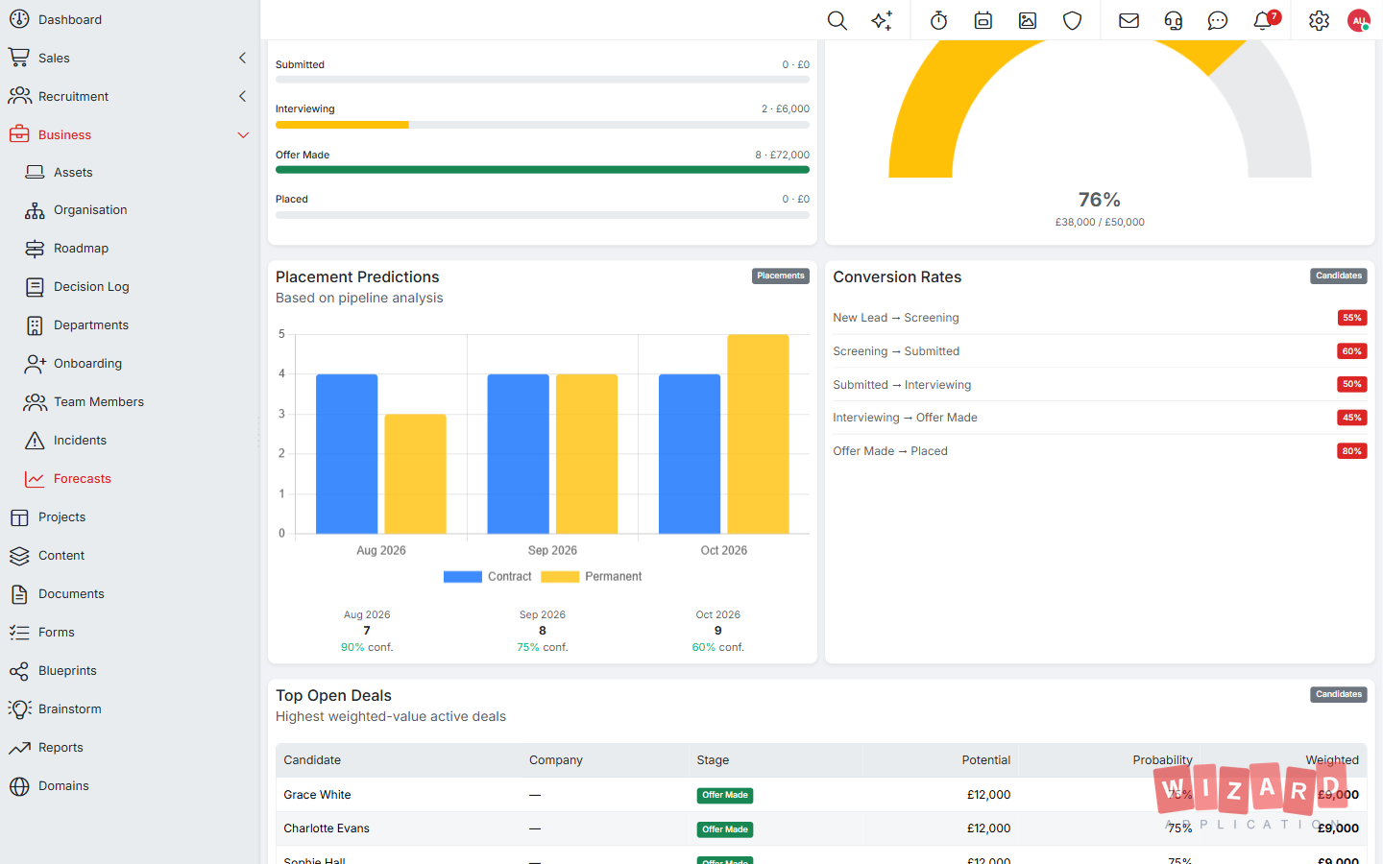Toggle Contract series in chart legend
Viewport: 1383px width, 864px height.
(x=488, y=577)
